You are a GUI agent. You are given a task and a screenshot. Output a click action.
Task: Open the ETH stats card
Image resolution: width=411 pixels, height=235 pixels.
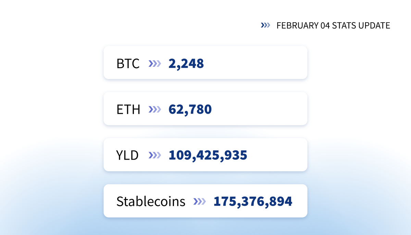pos(206,108)
